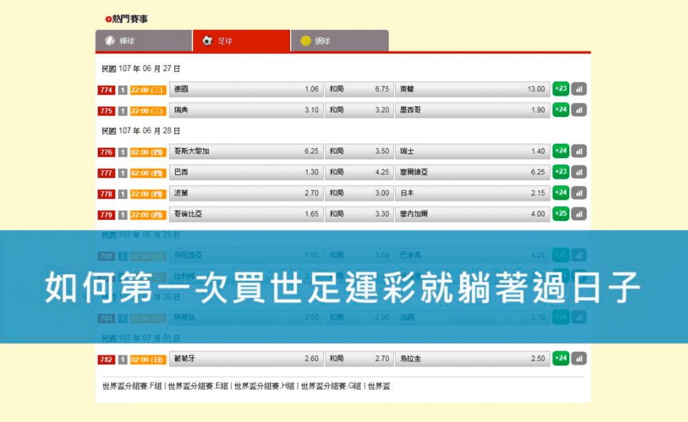Expand +24 more bets for match 782
The image size is (688, 422).
(x=561, y=358)
